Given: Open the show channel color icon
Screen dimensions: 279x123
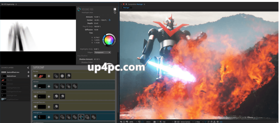Looking at the screenshot, I should 161,122.
